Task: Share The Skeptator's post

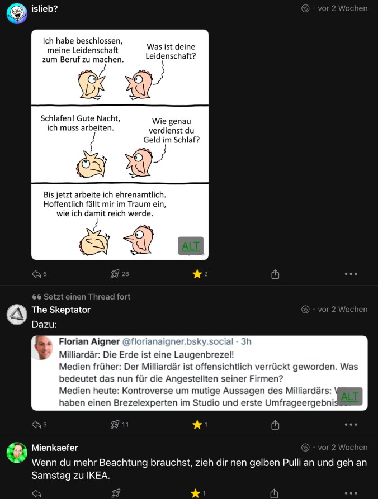Action: click(275, 425)
